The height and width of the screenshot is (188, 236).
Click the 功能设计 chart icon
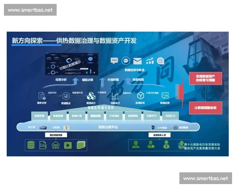click(115, 96)
